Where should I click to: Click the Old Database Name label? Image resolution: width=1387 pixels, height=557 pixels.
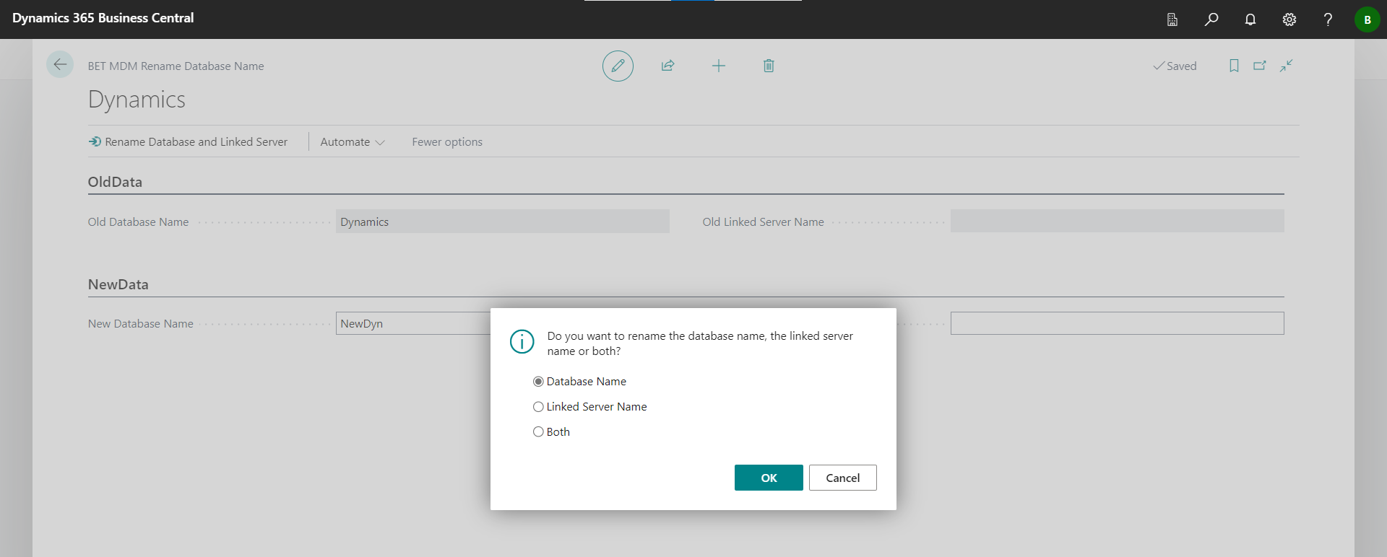pyautogui.click(x=138, y=222)
